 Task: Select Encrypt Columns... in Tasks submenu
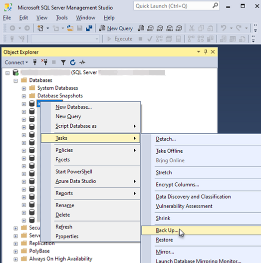[201, 185]
